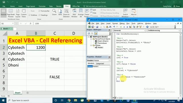
Task: Select cell A5 containing Dhoni
Action: 17,65
